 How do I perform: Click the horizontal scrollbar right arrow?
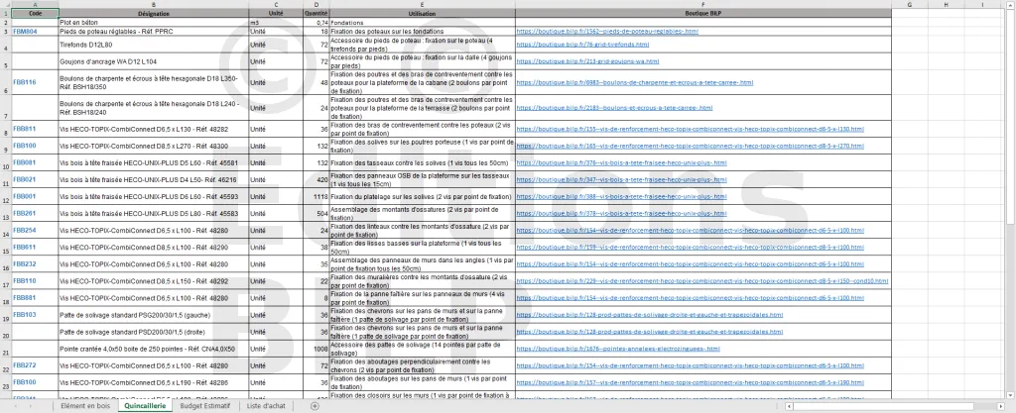click(1001, 405)
